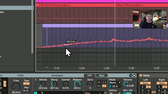This screenshot has width=168, height=94.
Task: Select the LFO Hz mode button
Action: pos(99,82)
